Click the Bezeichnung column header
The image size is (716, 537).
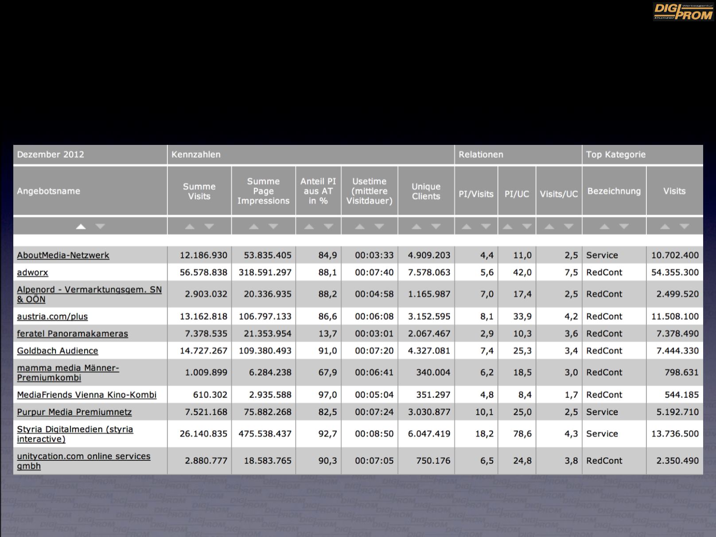pyautogui.click(x=614, y=191)
